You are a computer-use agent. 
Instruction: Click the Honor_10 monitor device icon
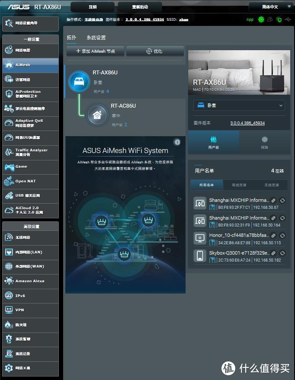200,238
